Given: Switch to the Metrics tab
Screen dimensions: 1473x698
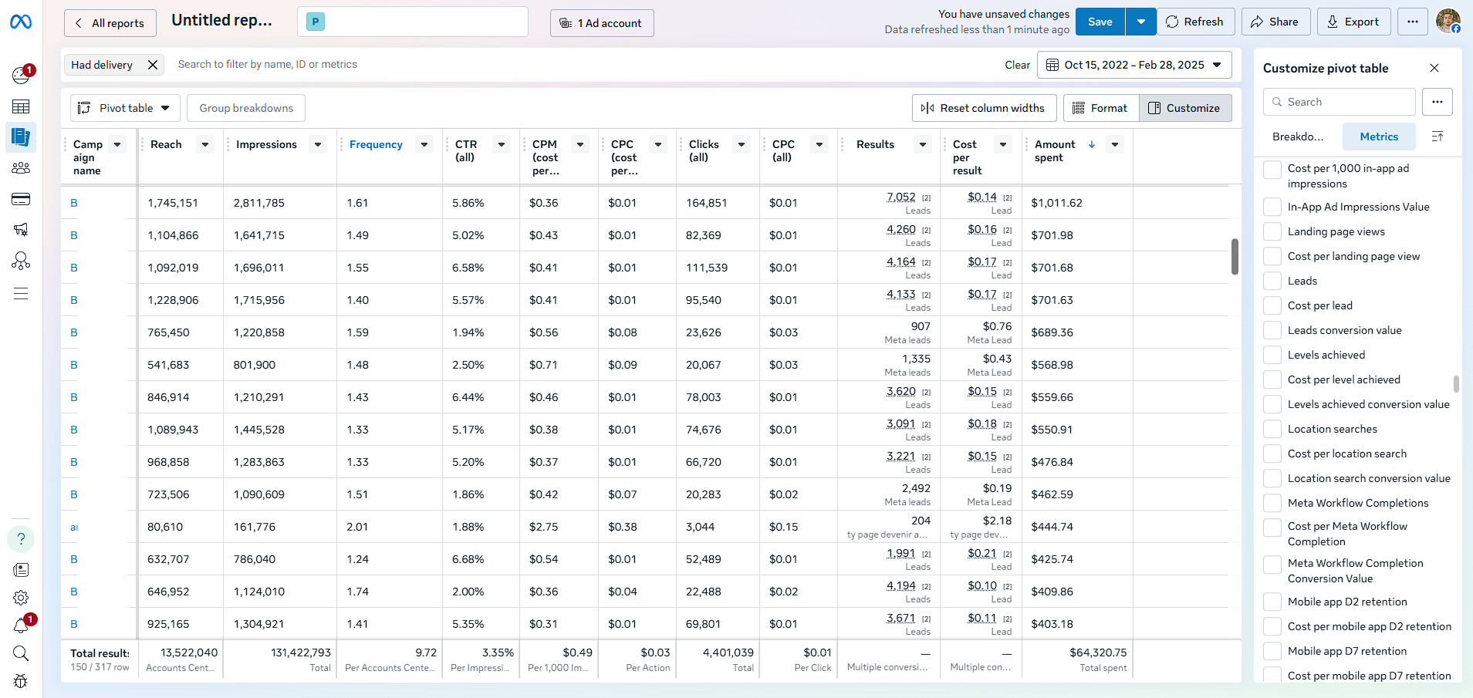Looking at the screenshot, I should [1378, 137].
